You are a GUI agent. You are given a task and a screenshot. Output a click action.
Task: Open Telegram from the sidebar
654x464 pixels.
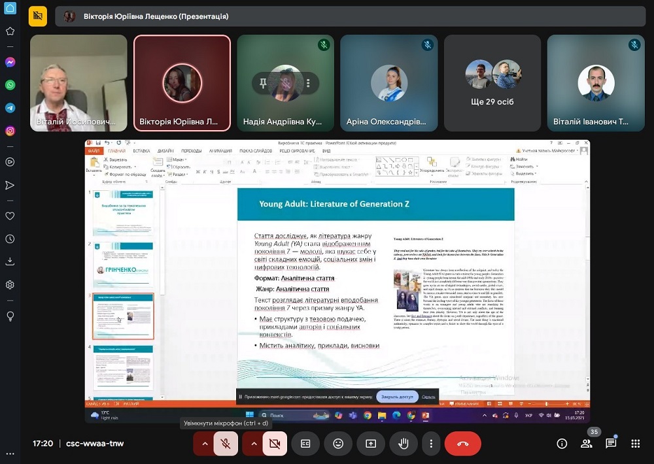tap(10, 108)
